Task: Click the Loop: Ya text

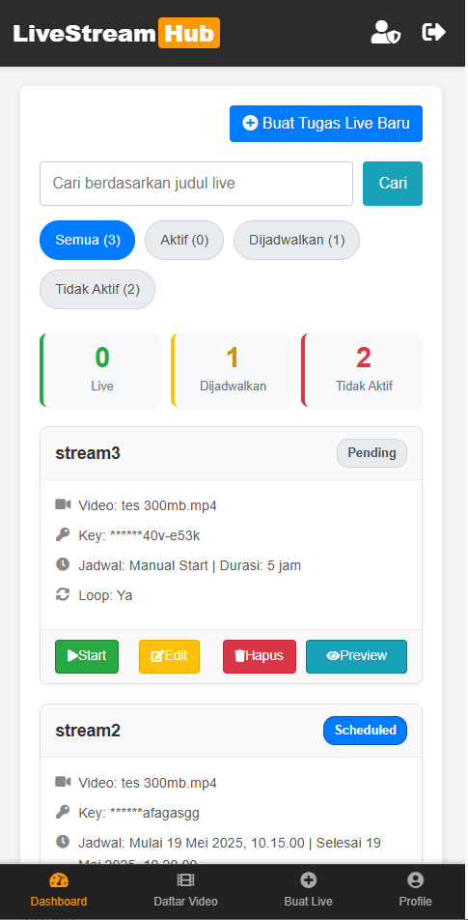Action: (x=105, y=595)
